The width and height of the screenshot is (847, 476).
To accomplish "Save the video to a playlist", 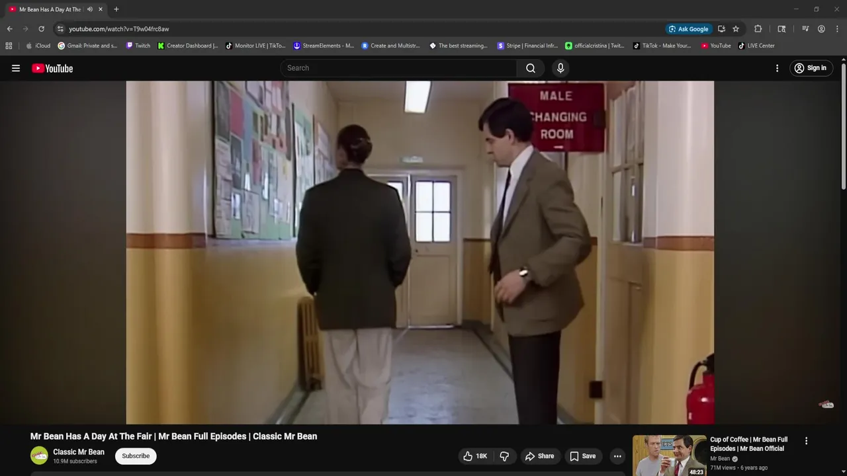I will [x=582, y=456].
